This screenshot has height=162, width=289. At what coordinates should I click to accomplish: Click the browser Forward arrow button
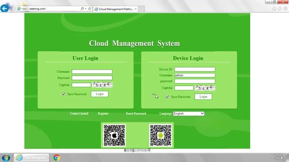[12, 9]
